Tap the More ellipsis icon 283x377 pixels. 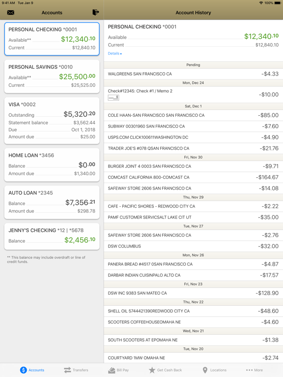click(x=249, y=370)
